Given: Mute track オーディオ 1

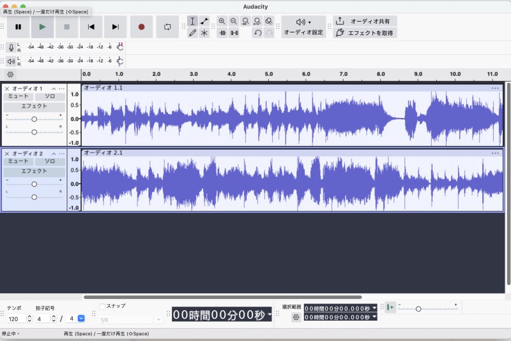Looking at the screenshot, I should (19, 96).
